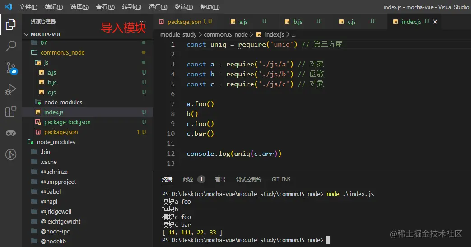The height and width of the screenshot is (247, 471).
Task: Switch to the GITLENS panel tab
Action: (281, 179)
